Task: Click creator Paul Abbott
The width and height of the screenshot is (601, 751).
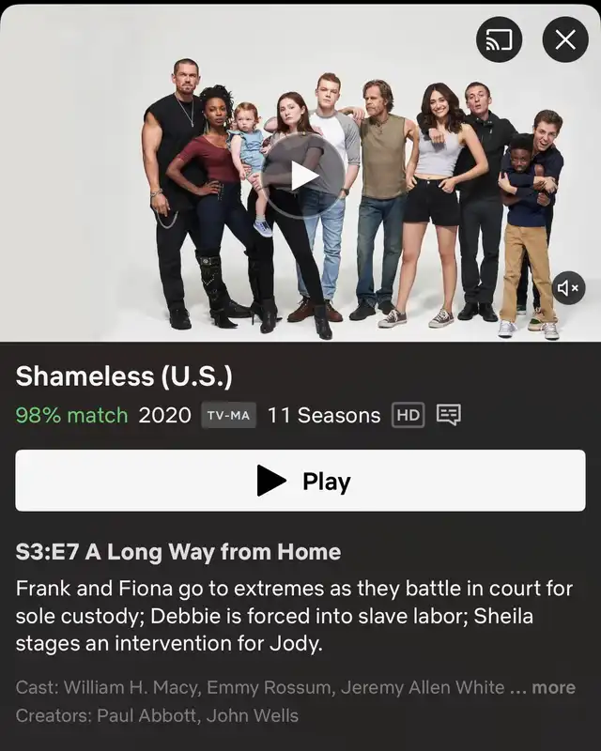Action: tap(146, 715)
